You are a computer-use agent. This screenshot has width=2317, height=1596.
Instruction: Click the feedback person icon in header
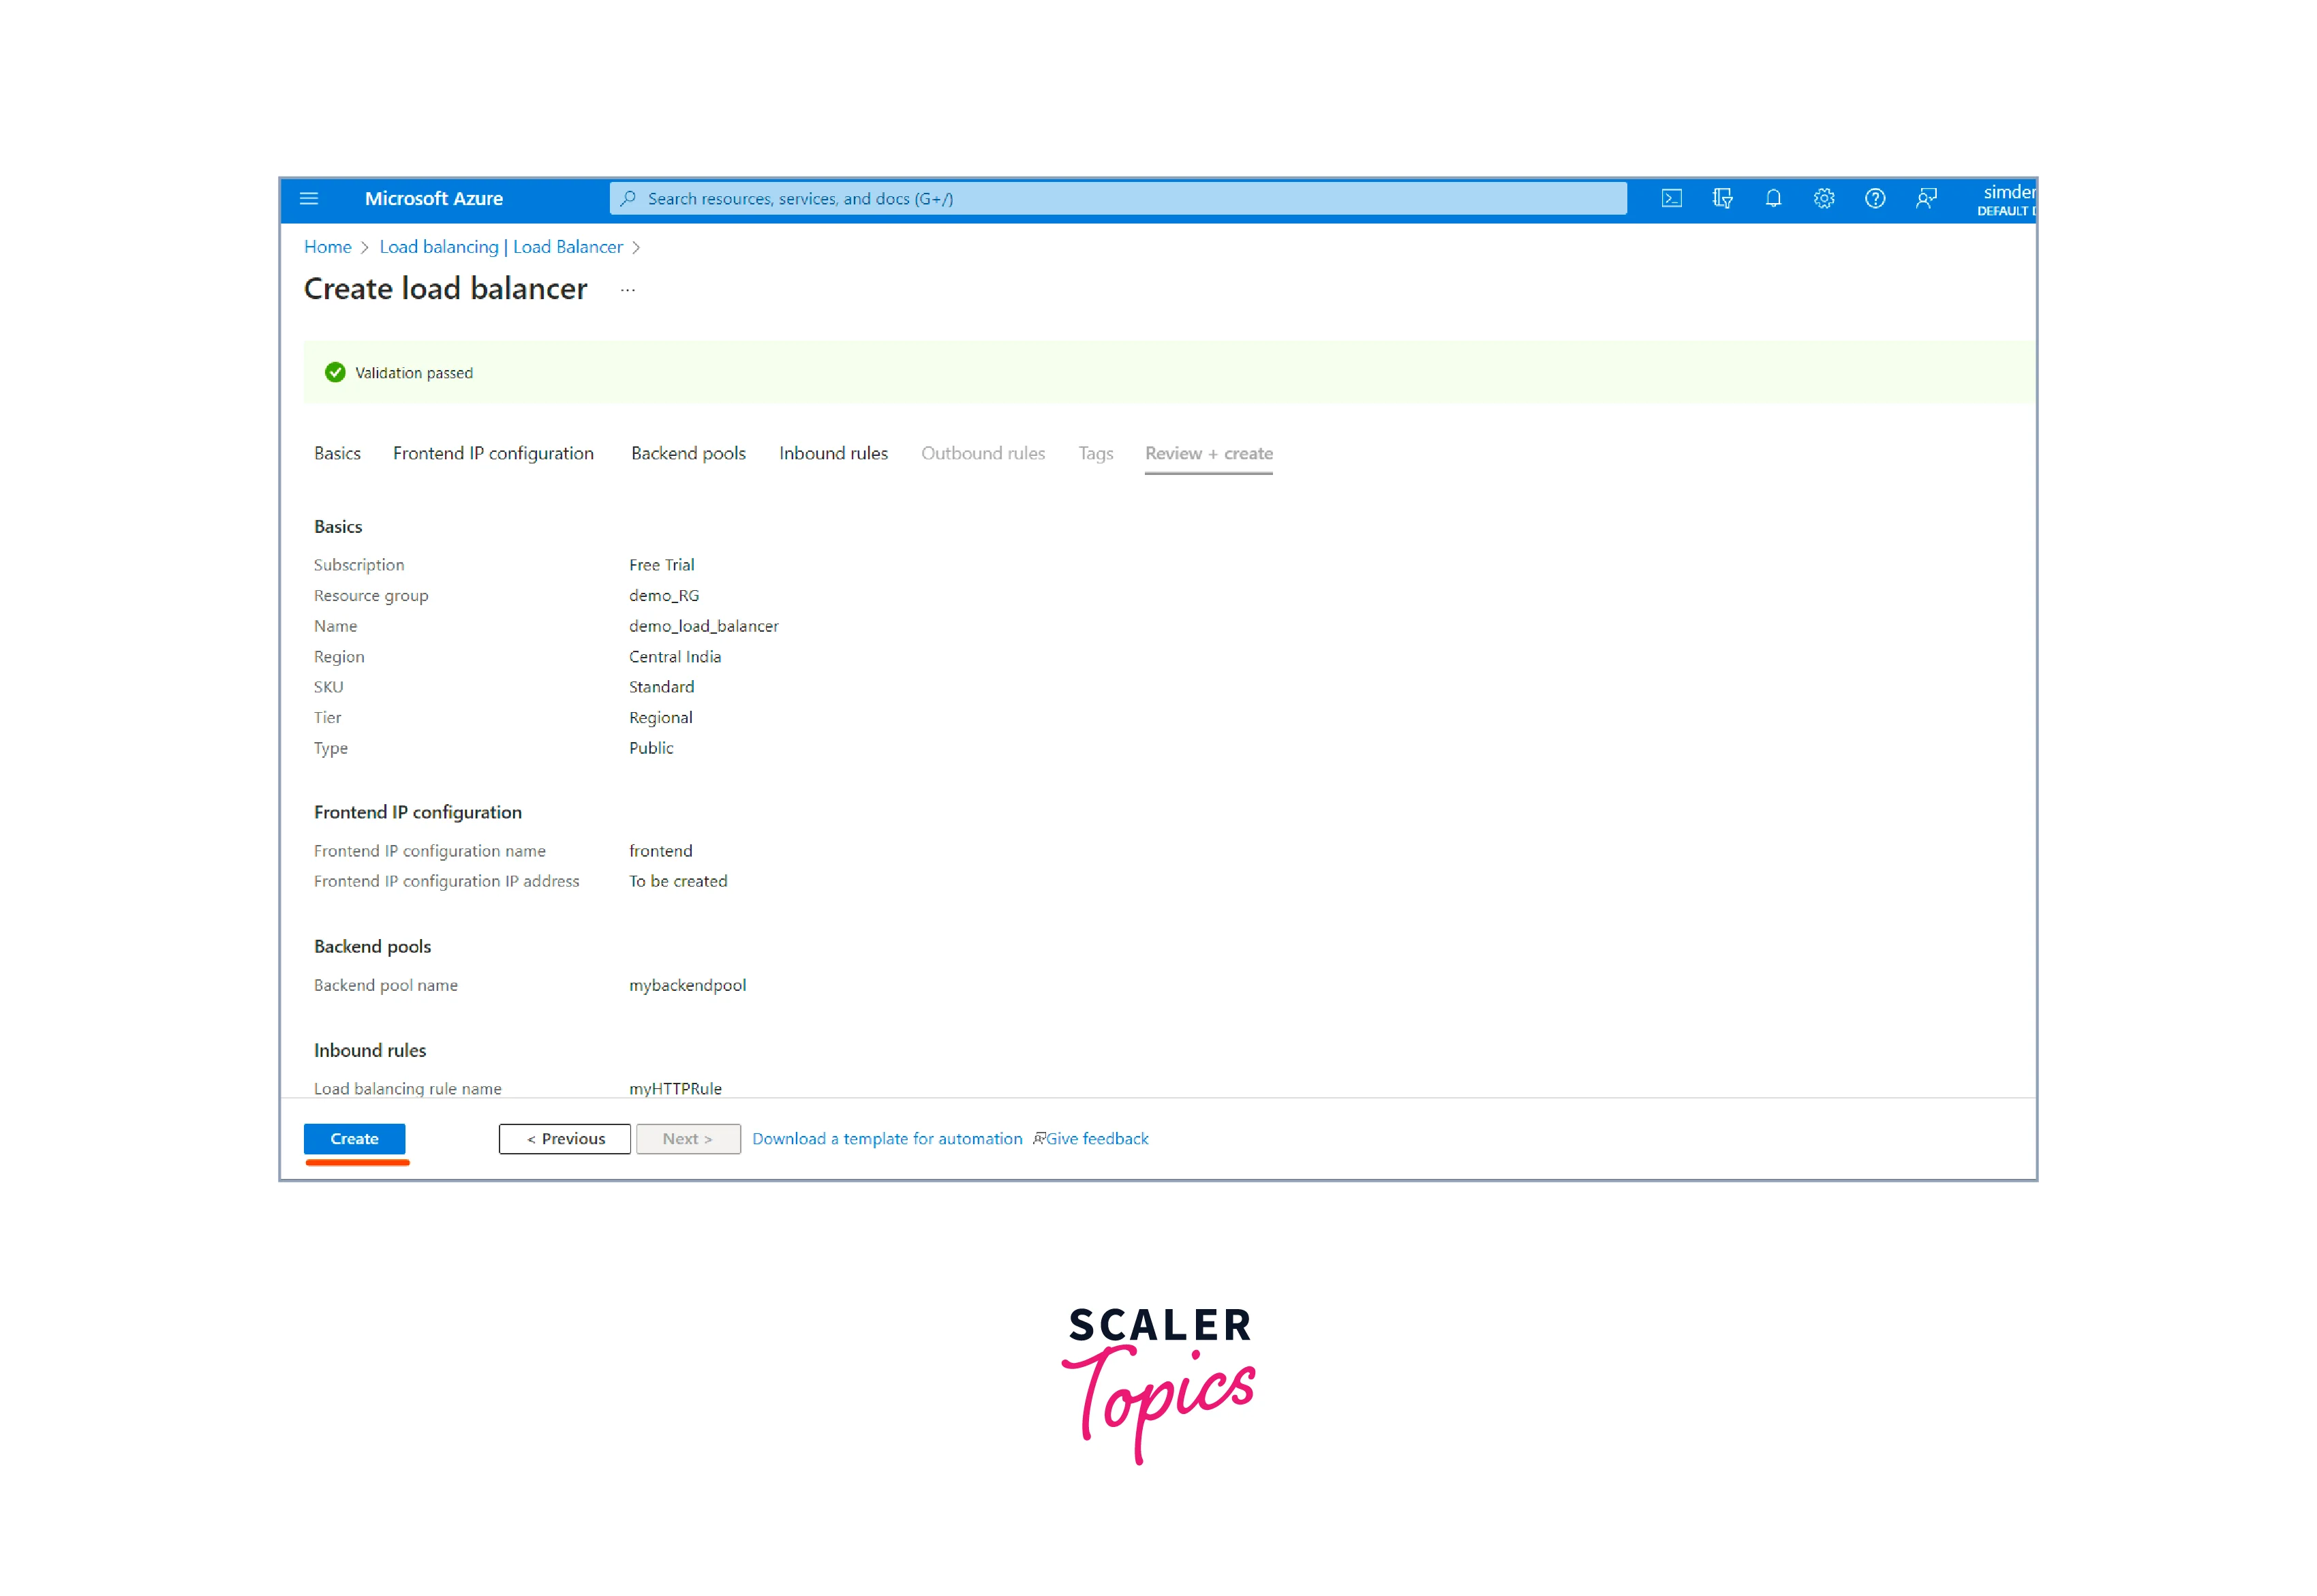tap(1926, 199)
